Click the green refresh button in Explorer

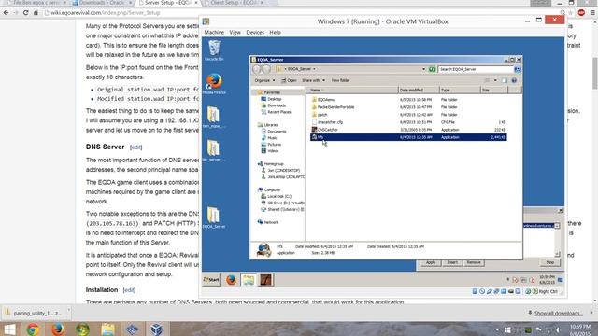tap(432, 69)
